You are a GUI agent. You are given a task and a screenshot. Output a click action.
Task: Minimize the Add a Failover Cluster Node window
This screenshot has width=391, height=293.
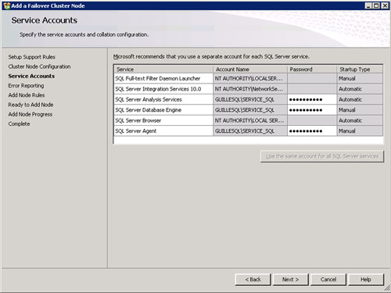click(368, 5)
